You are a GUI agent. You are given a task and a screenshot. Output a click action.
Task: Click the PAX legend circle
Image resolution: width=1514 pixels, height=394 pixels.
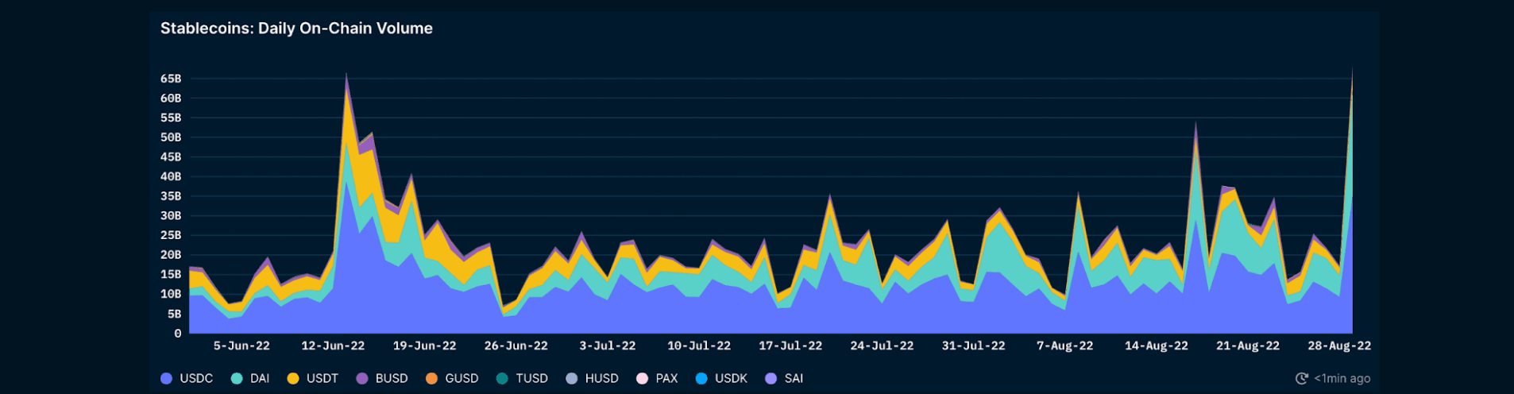click(x=643, y=378)
